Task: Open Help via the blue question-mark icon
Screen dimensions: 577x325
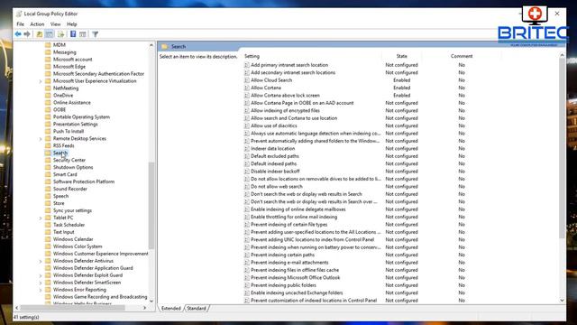Action: [x=73, y=34]
